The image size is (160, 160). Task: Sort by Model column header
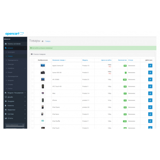pyautogui.click(x=85, y=60)
